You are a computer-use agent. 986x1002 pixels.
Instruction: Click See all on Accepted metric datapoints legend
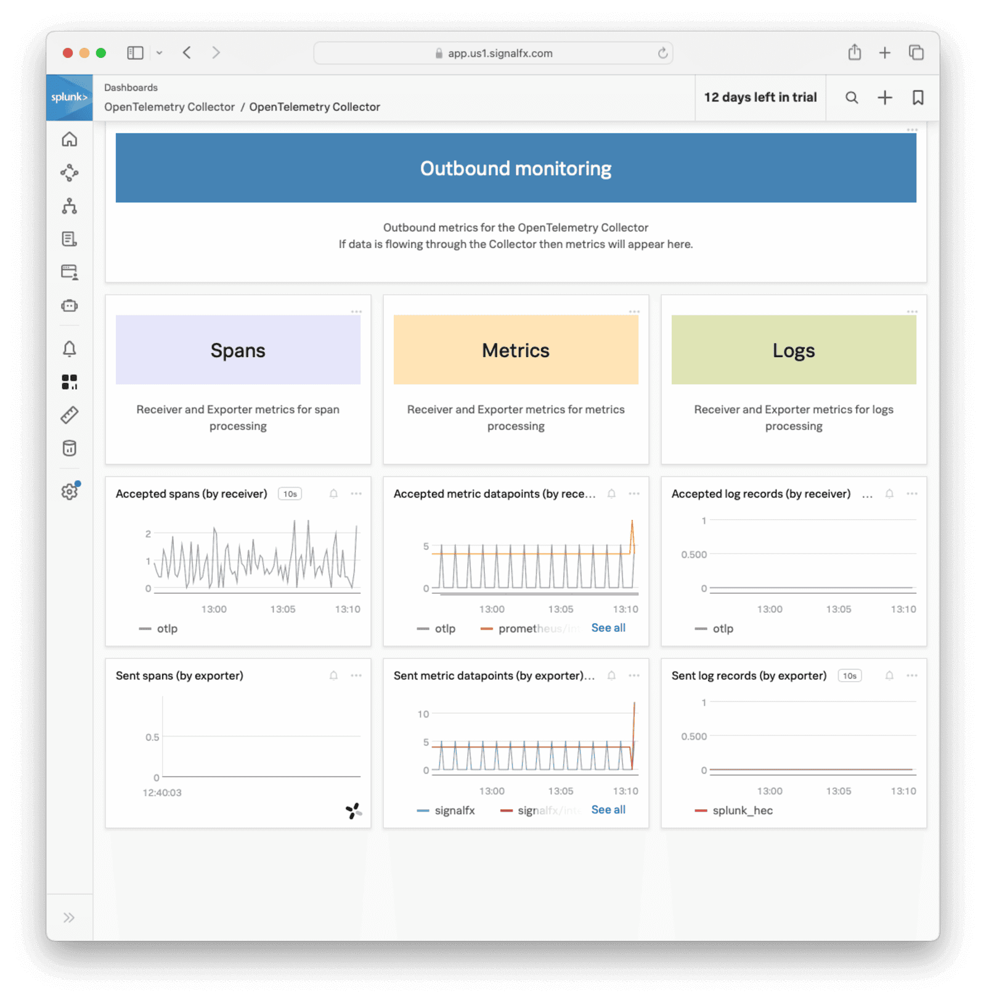click(608, 628)
